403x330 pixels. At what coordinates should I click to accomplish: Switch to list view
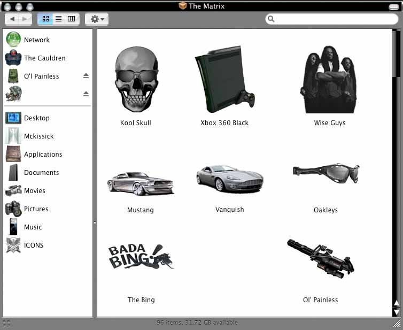coord(59,19)
